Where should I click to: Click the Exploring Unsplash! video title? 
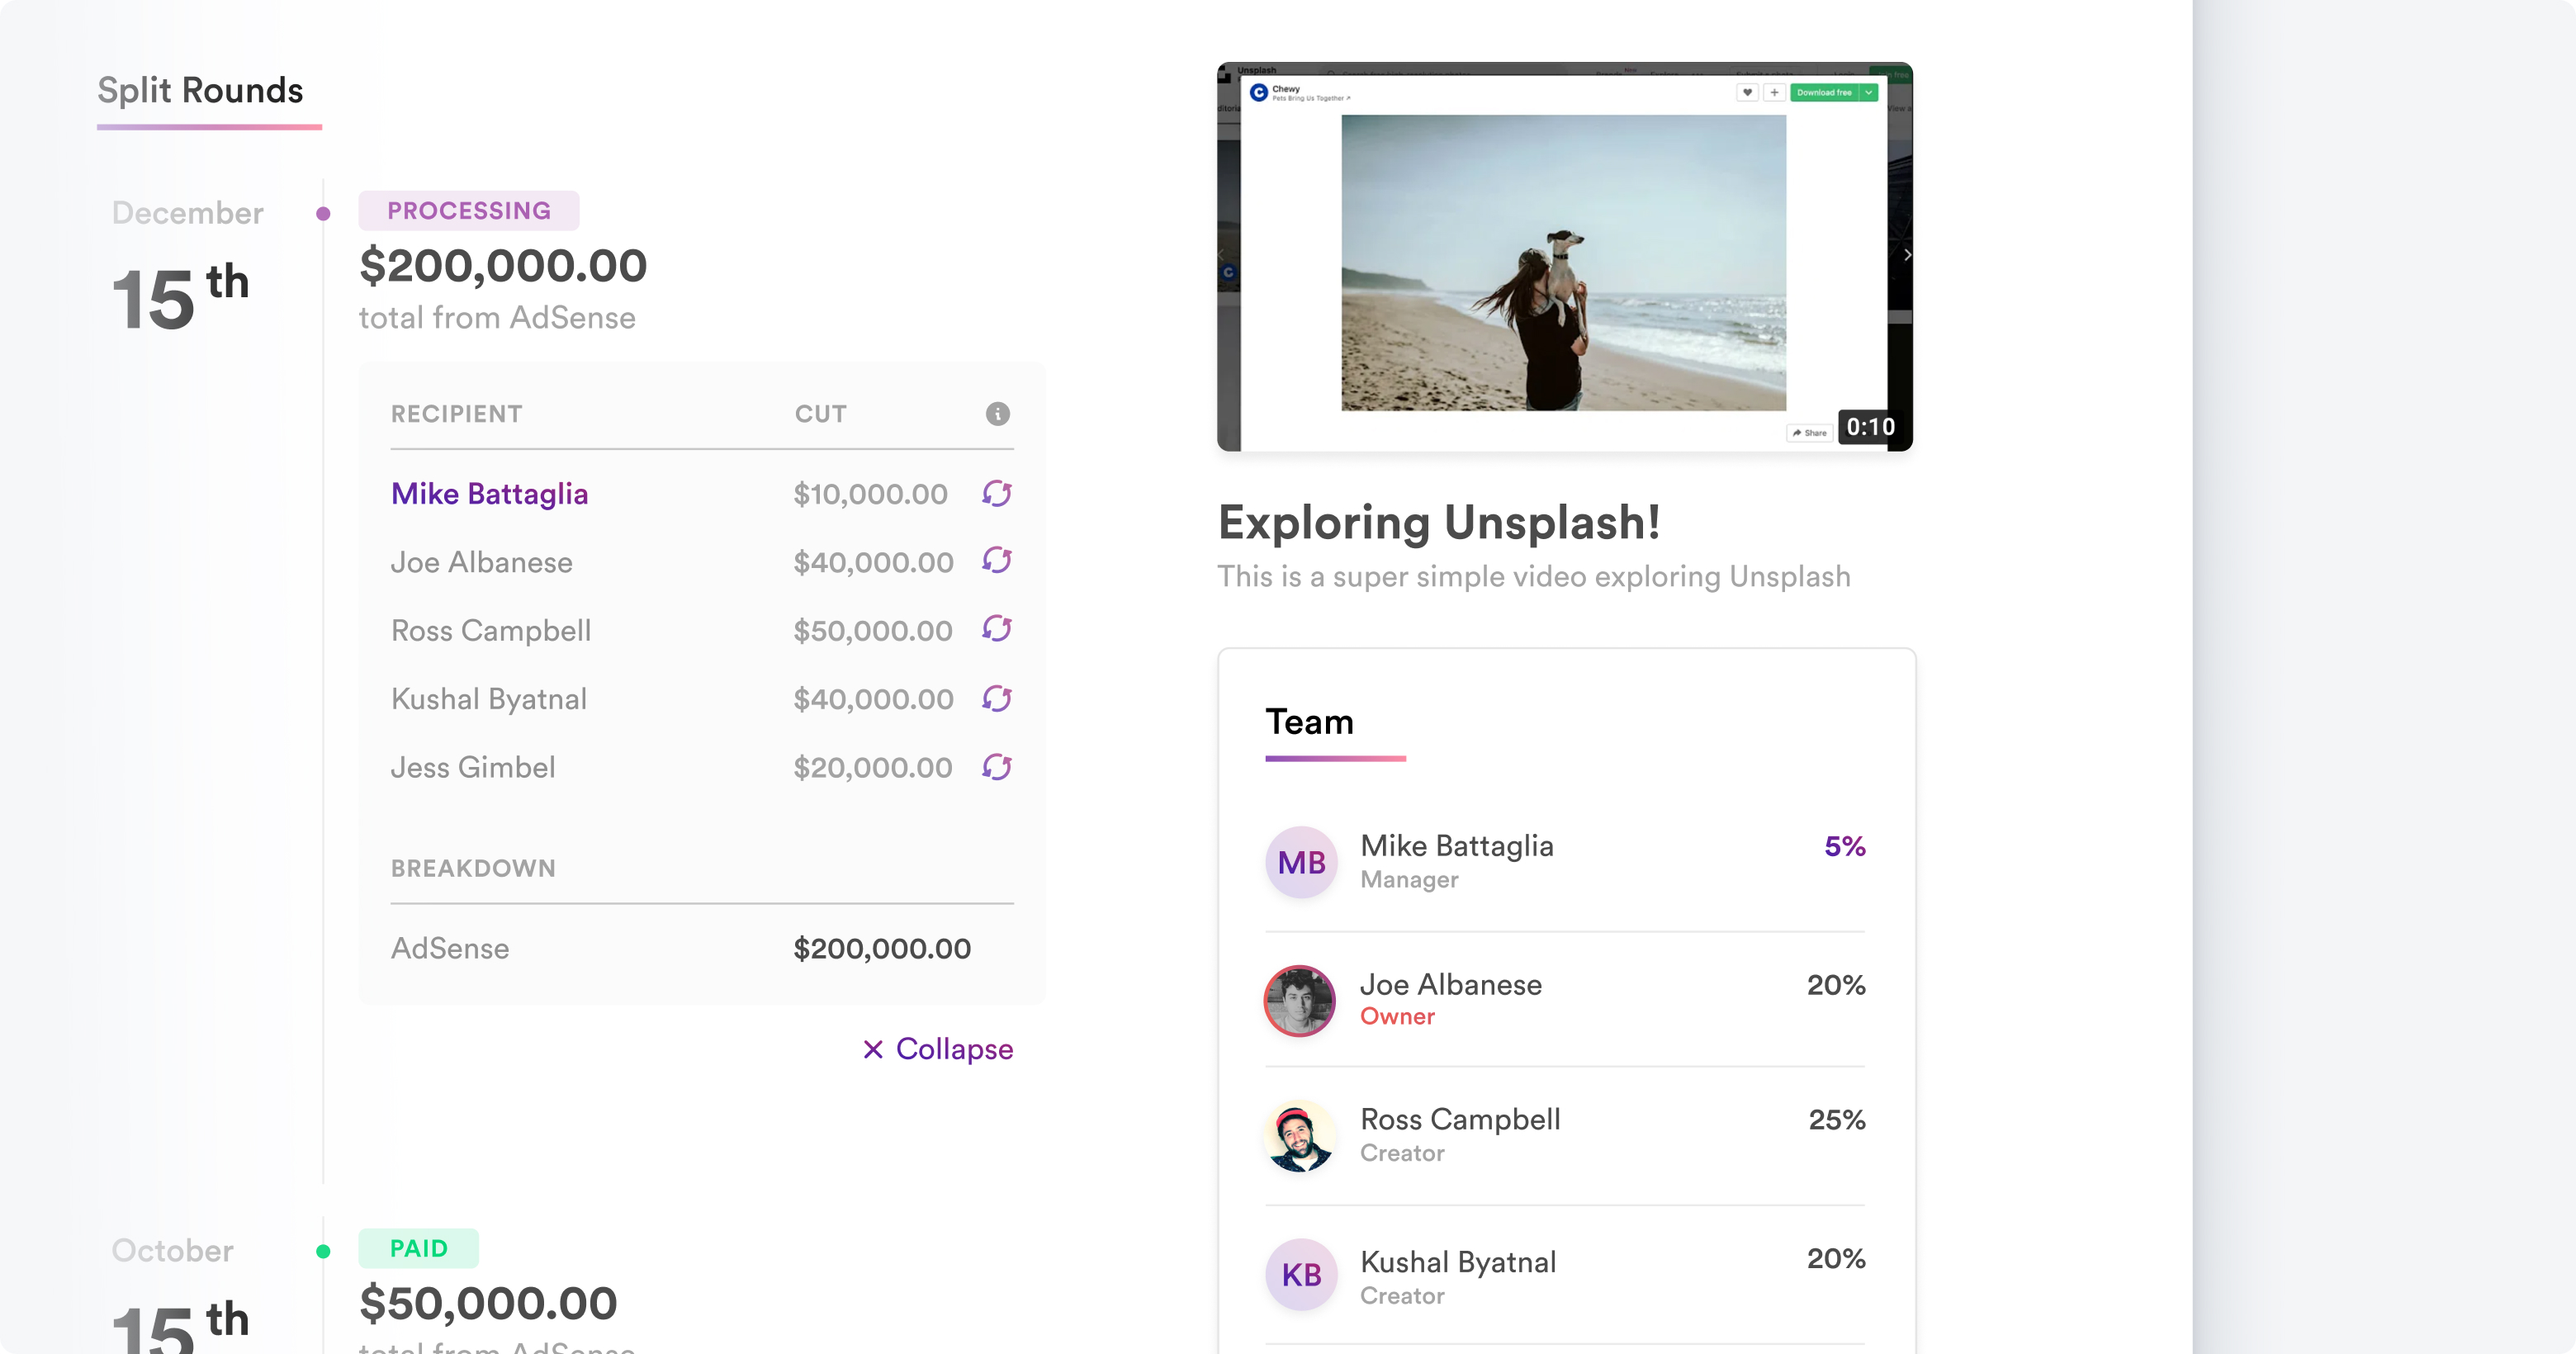[1438, 522]
